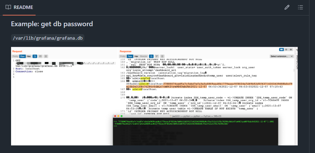The height and width of the screenshot is (153, 315).
Task: Click the second green terminal output line
Action: tap(172, 124)
